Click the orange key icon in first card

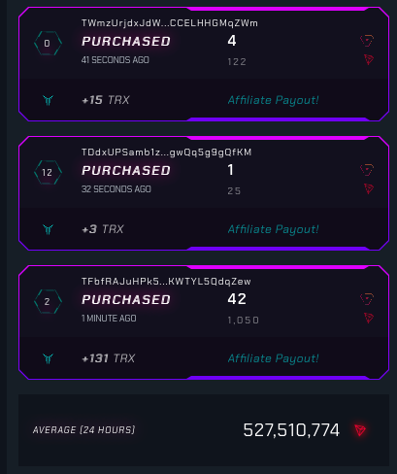367,41
